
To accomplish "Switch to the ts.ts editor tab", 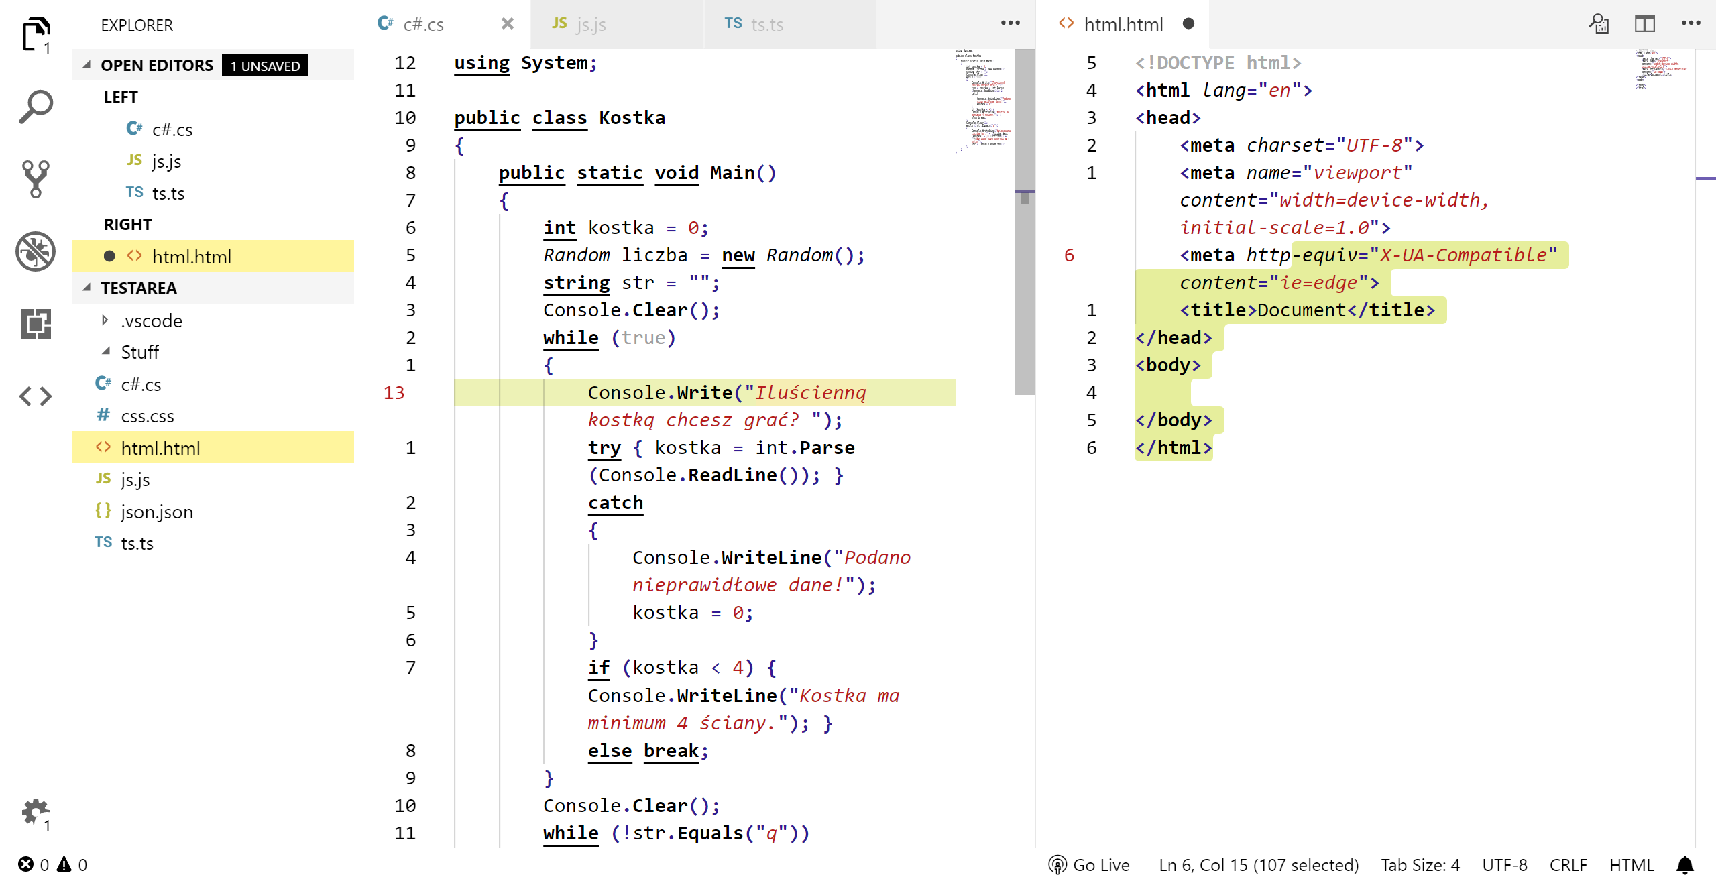I will [766, 25].
